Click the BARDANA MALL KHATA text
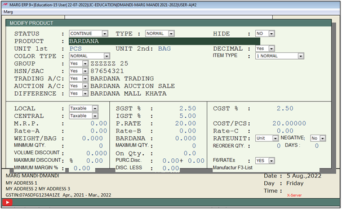Image resolution: width=342 pixels, height=209 pixels. [x=128, y=94]
